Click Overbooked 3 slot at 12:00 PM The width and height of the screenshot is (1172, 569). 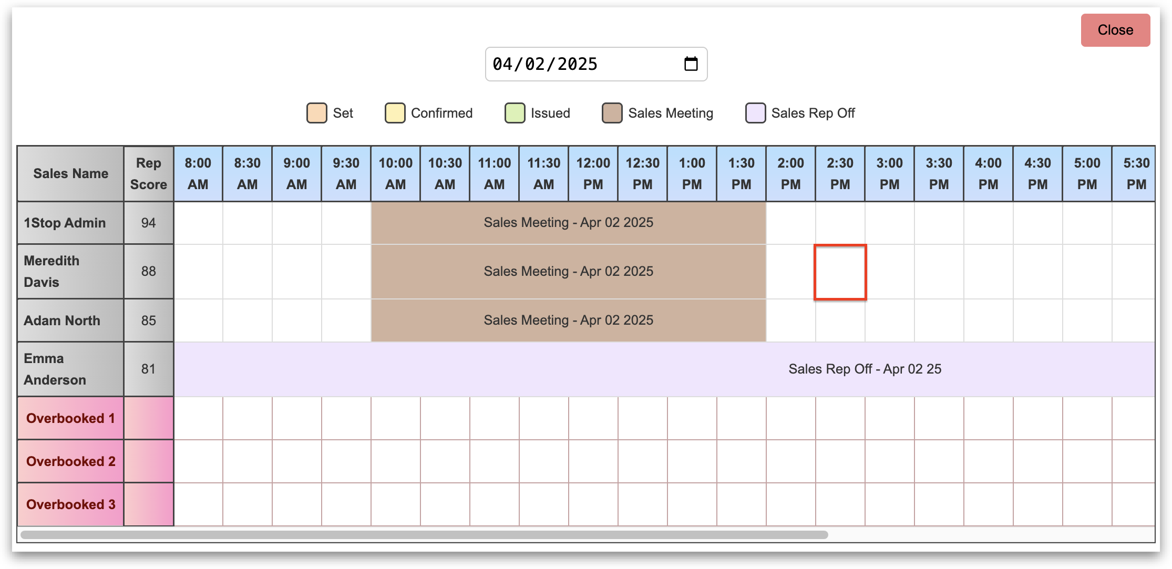point(593,504)
